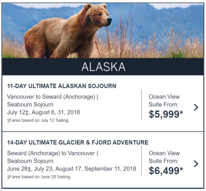Viewport: 206px width, 191px height.
Task: Click Seabourn Sojourn ship name in second listing
Action: tap(30, 161)
